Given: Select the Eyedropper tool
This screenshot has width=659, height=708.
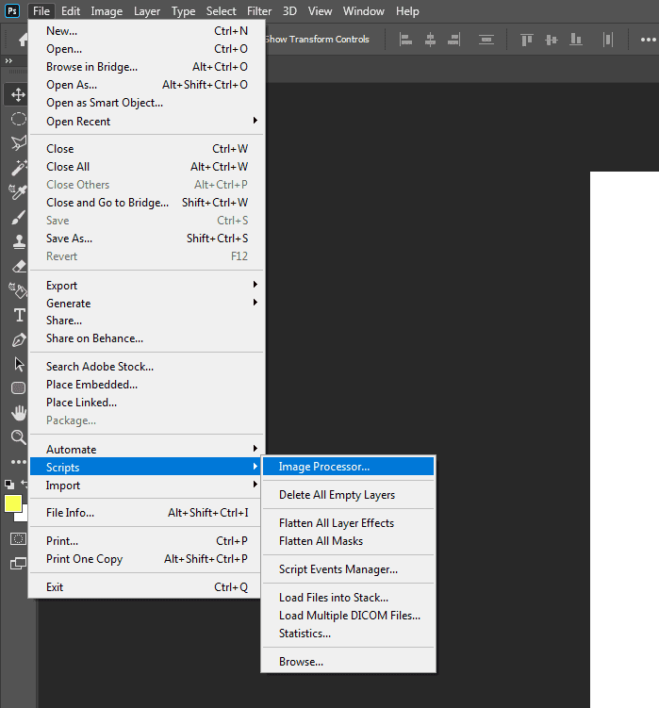Looking at the screenshot, I should point(18,192).
